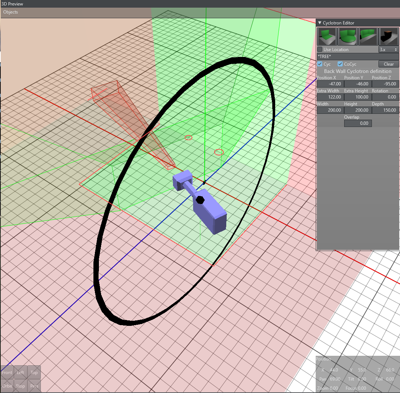Viewport: 400px width, 393px height.
Task: Select the 3D Preview tab title
Action: (12, 4)
